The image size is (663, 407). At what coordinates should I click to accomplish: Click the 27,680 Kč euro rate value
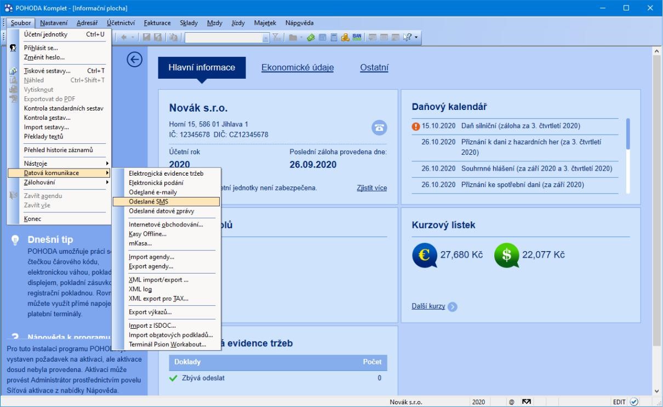pos(461,255)
